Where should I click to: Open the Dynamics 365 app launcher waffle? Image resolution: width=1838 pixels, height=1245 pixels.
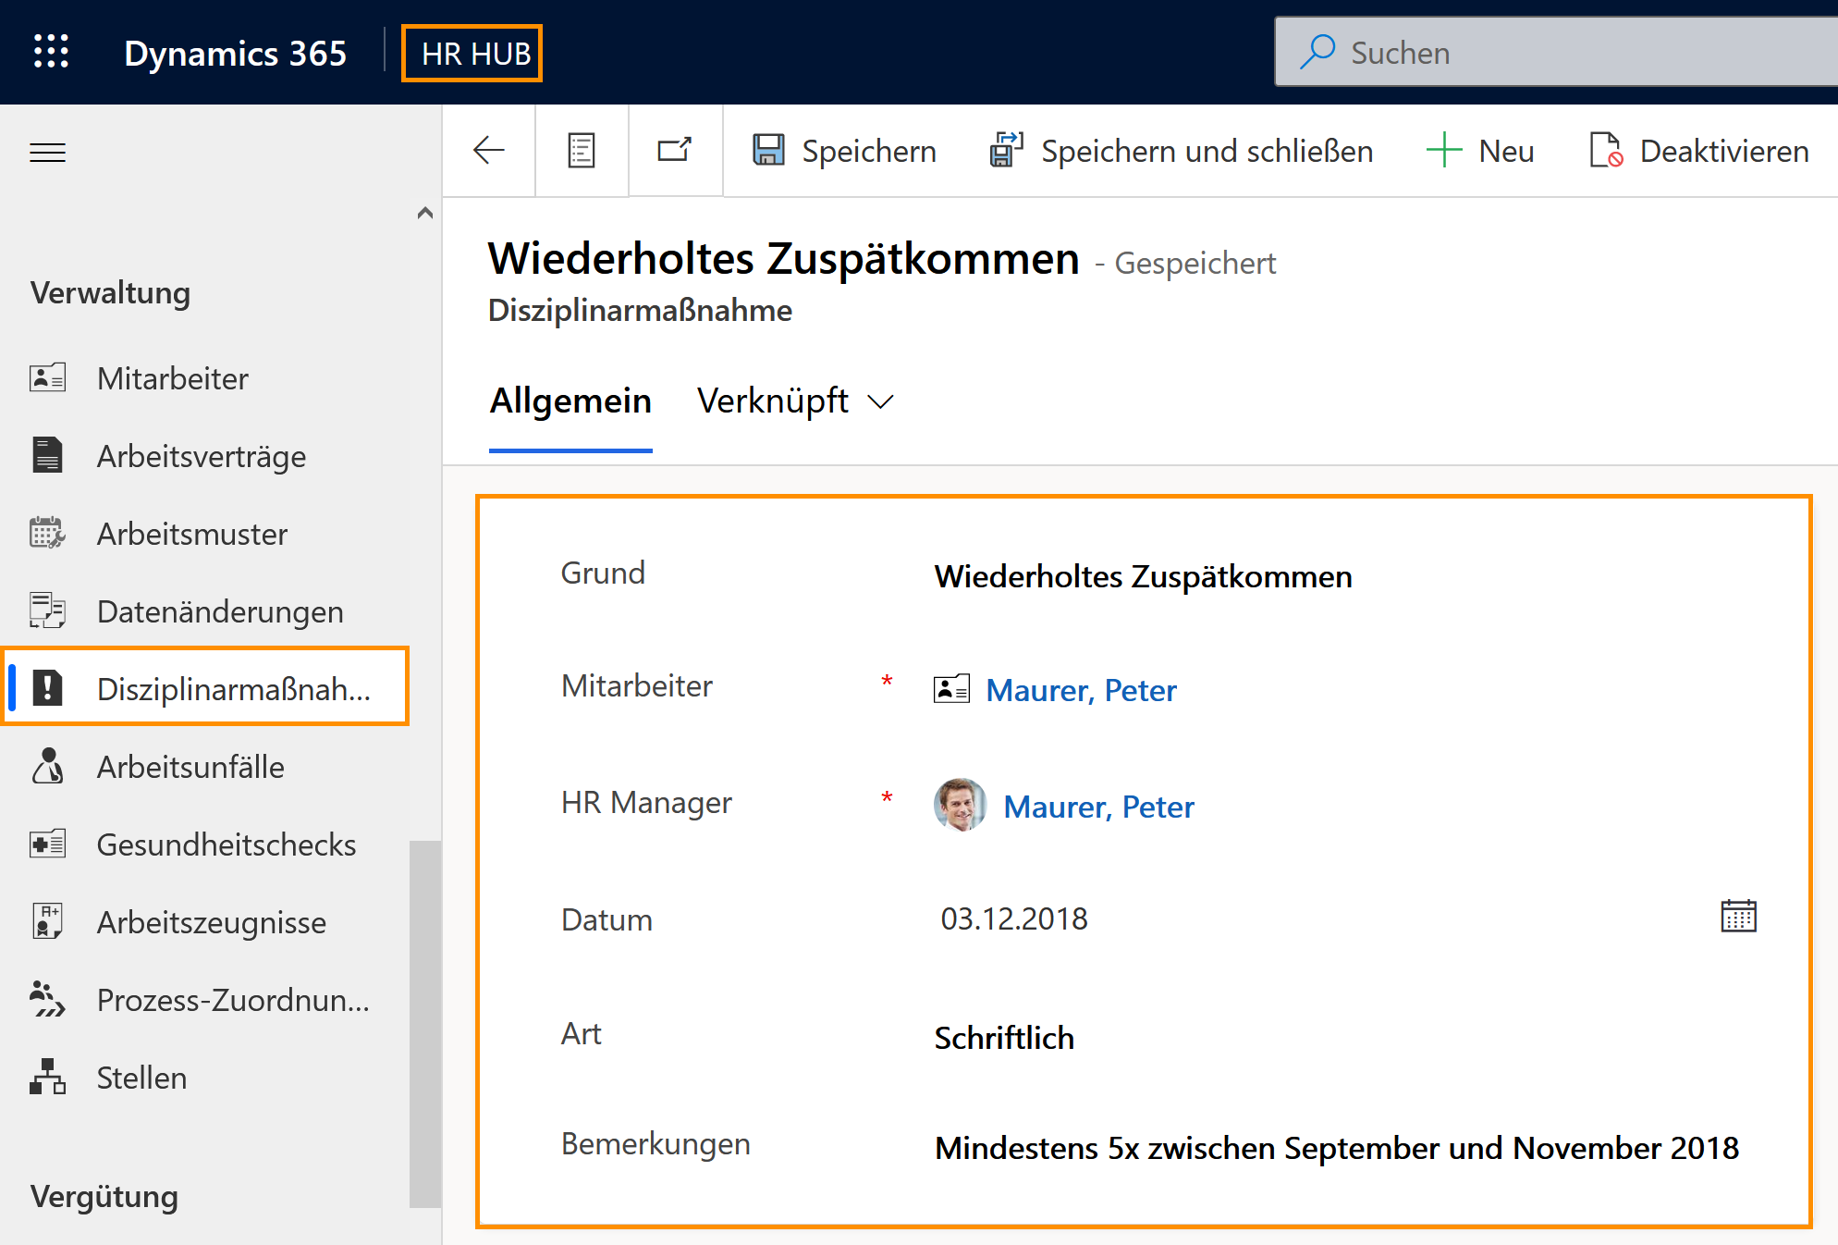51,52
